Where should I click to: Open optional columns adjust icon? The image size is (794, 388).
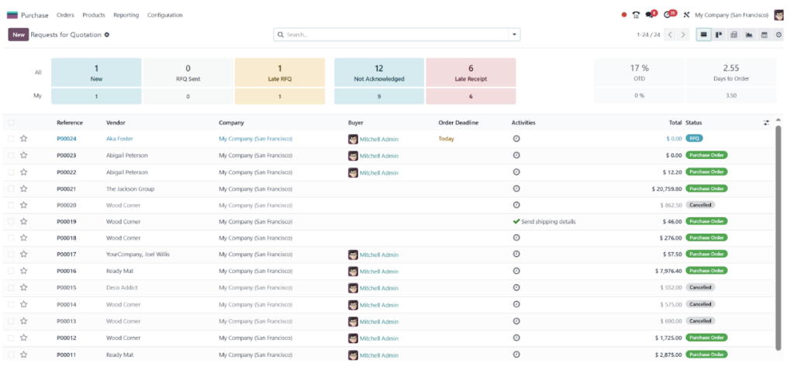(x=766, y=123)
